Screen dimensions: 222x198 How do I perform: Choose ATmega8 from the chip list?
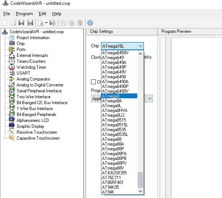click(119, 96)
